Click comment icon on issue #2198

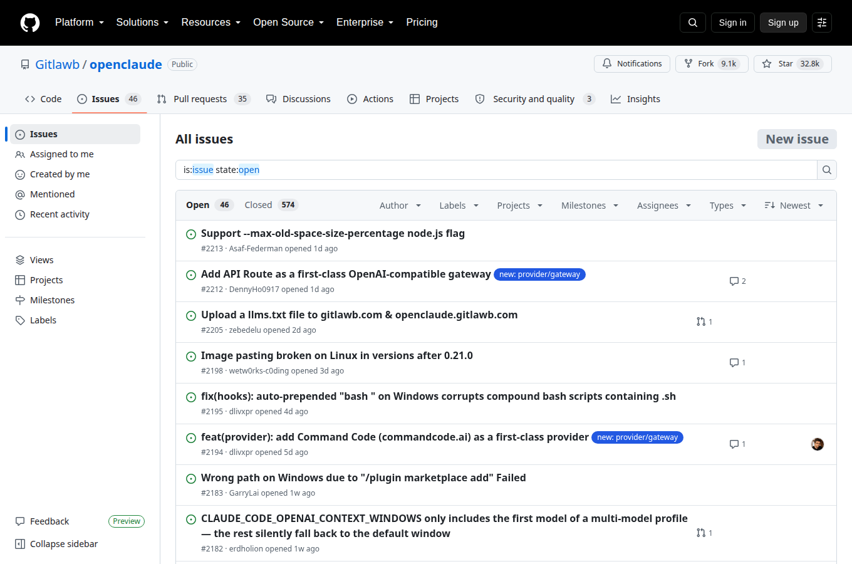[x=734, y=362]
